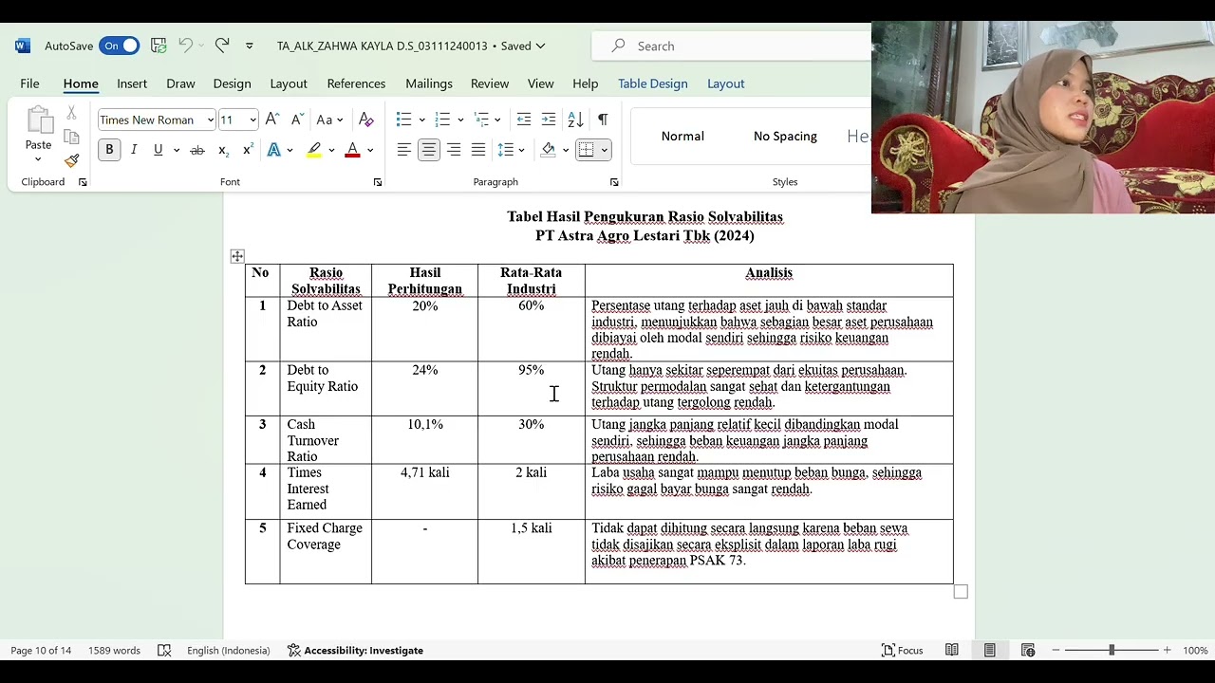The width and height of the screenshot is (1215, 683).
Task: Apply red font color
Action: 353,150
